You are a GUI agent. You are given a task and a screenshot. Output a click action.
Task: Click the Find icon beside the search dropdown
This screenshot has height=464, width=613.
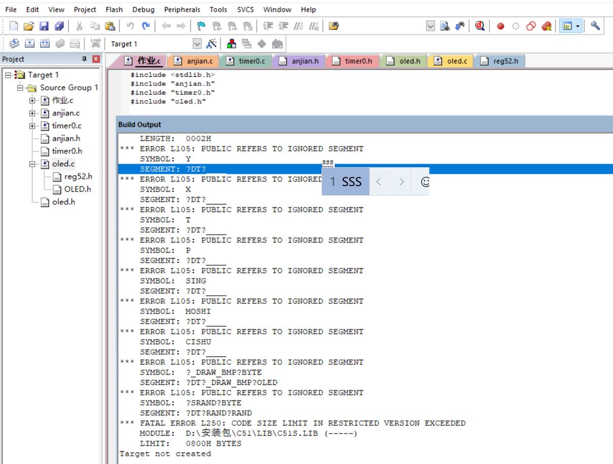[x=445, y=27]
